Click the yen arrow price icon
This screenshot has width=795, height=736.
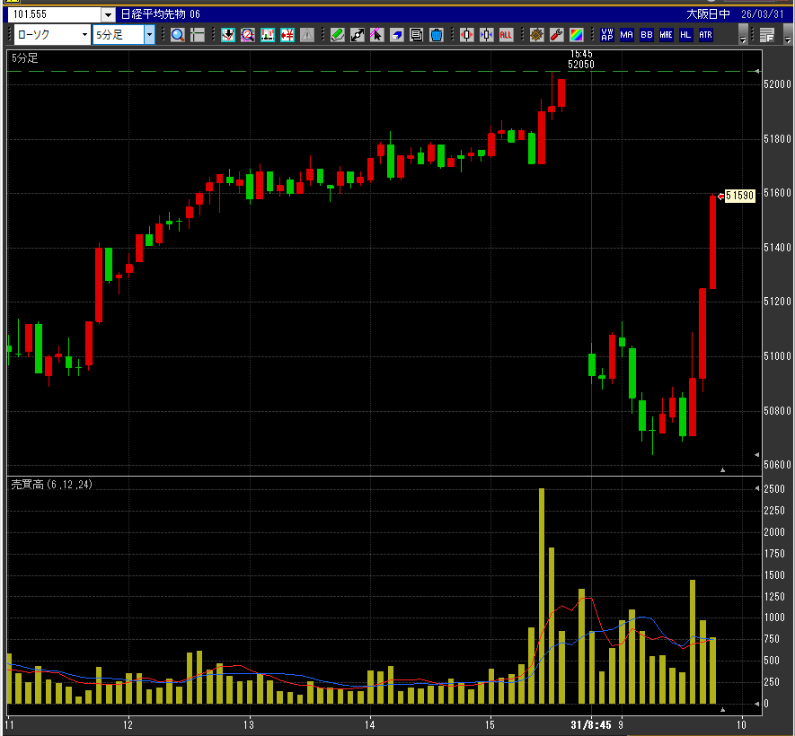pyautogui.click(x=287, y=35)
